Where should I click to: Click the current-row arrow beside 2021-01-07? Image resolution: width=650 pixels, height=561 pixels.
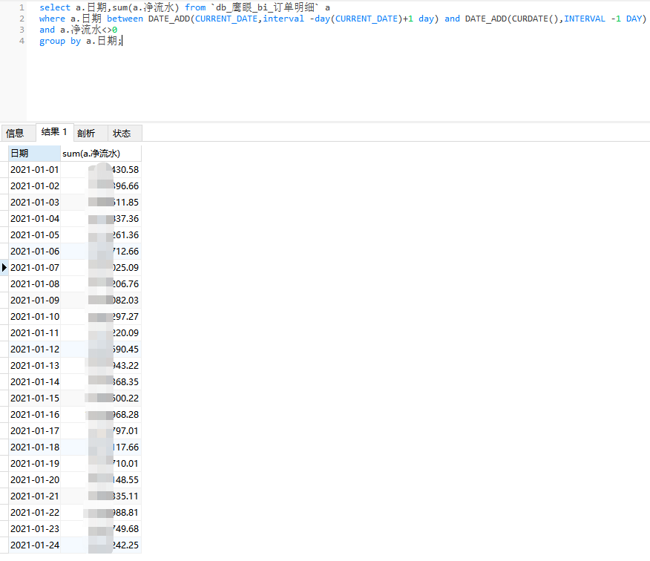4,267
